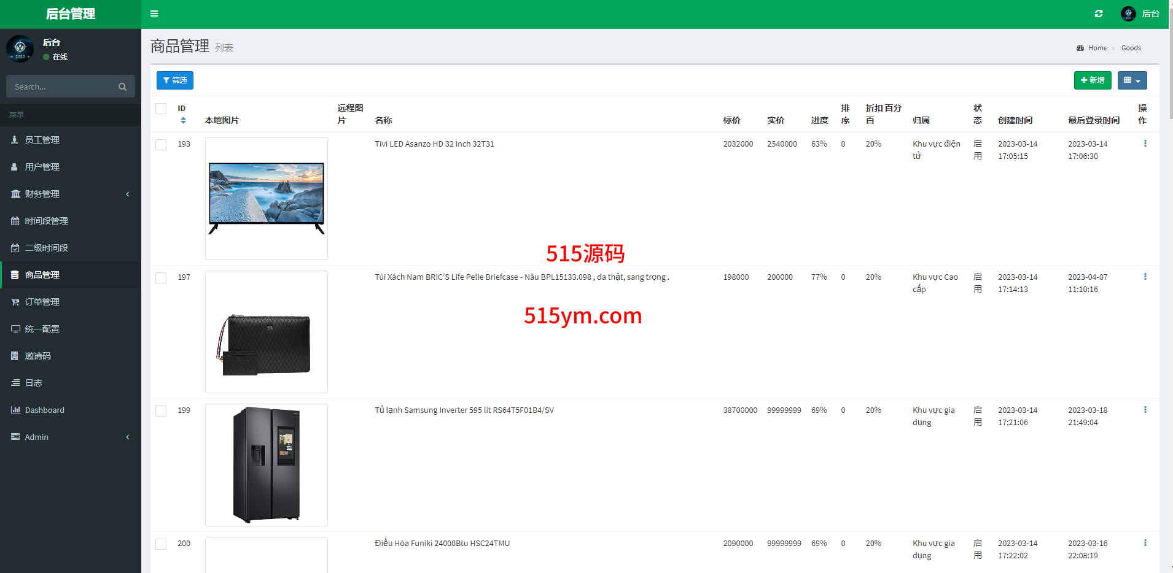
Task: Sort table by ID column arrows
Action: point(183,120)
